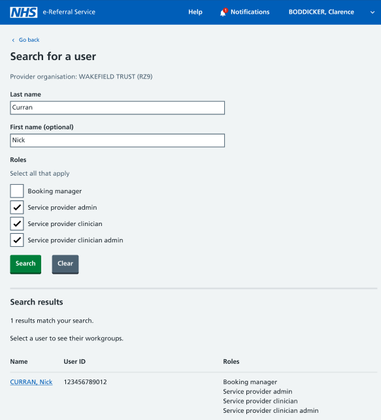The height and width of the screenshot is (420, 381).
Task: Follow the Go back link
Action: [29, 40]
